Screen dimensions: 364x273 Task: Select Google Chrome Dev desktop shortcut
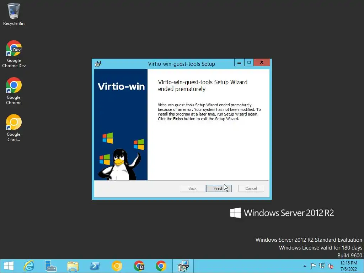coord(14,54)
